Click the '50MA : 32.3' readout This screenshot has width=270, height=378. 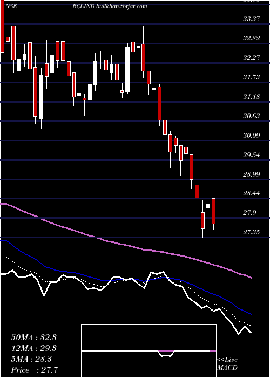(x=33, y=337)
